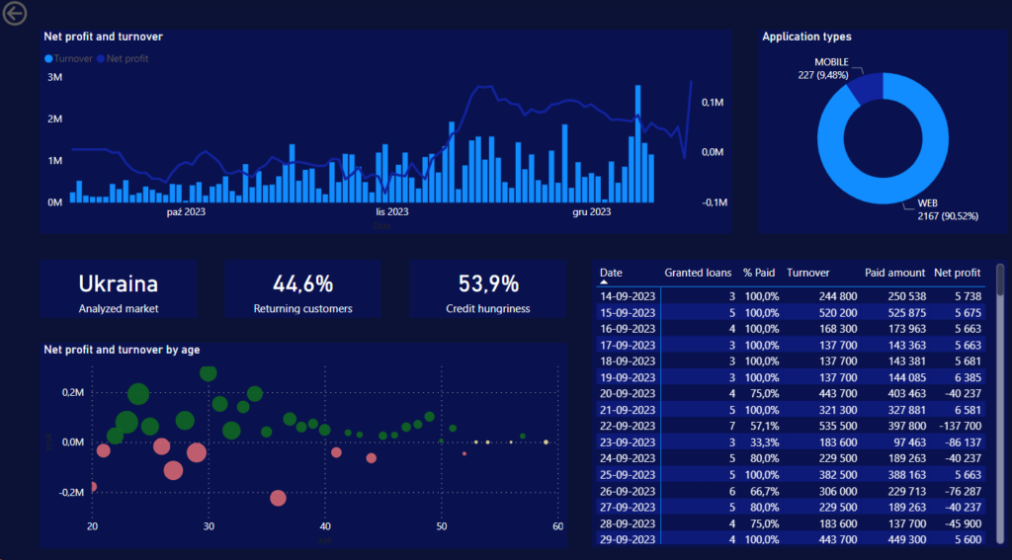Screen dimensions: 1012x560
Task: Sort the table by Paid amount column
Action: point(894,273)
